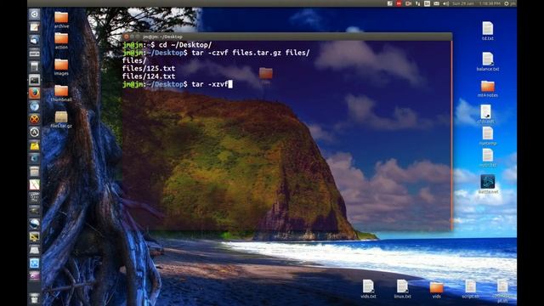Select the td.txt file on the desktop

tap(487, 31)
